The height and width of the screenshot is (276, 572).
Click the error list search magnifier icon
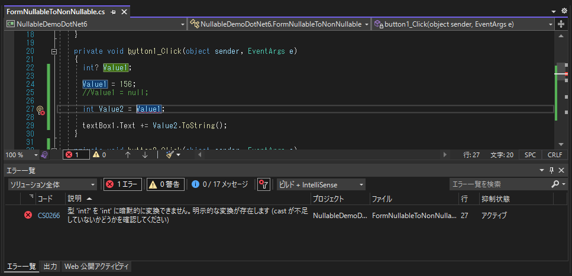pos(555,184)
